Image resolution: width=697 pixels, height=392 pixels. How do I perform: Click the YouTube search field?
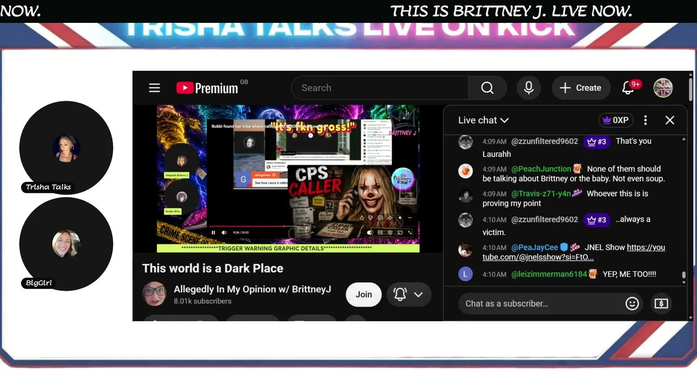tap(380, 88)
